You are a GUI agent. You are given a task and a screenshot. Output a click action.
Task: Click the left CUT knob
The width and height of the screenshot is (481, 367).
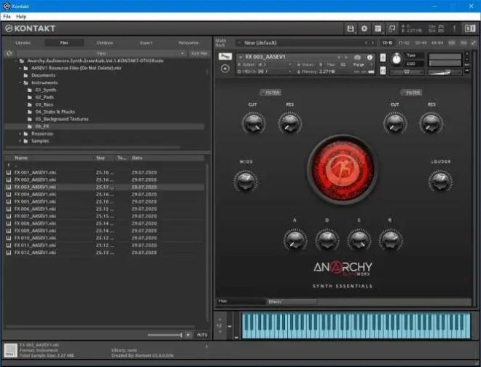point(254,123)
